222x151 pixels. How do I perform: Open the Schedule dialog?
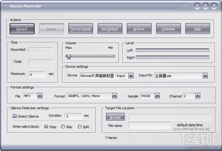(x=168, y=29)
